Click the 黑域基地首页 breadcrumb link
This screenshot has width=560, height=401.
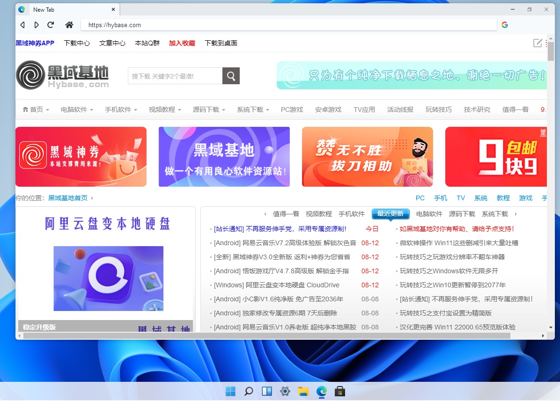pyautogui.click(x=68, y=198)
